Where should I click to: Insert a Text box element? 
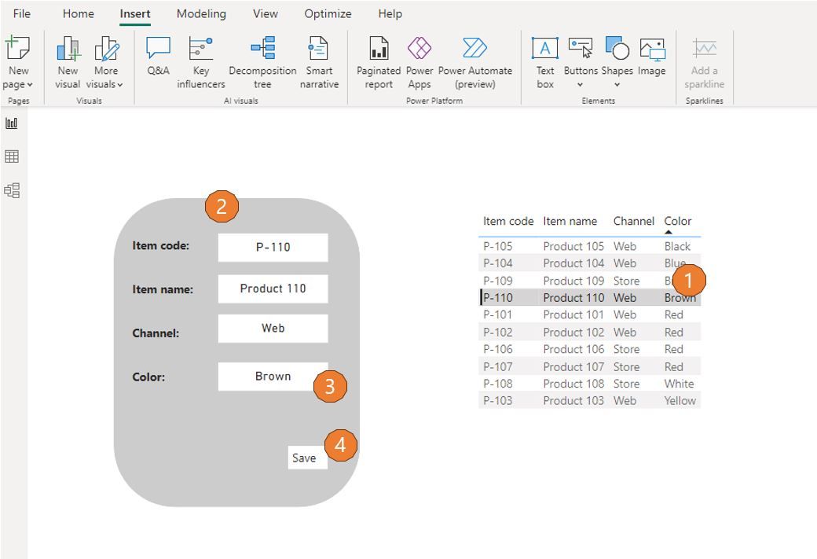545,63
